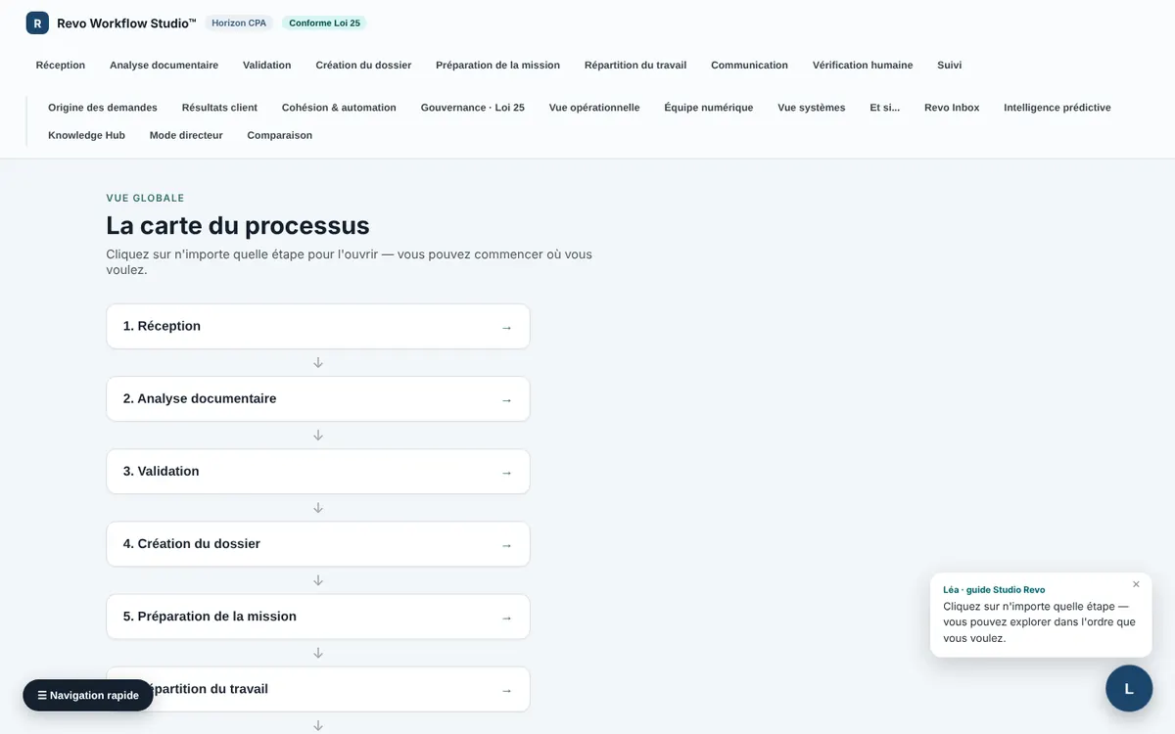Open the Navigation rapide menu
Image resolution: width=1175 pixels, height=734 pixels.
coord(88,695)
